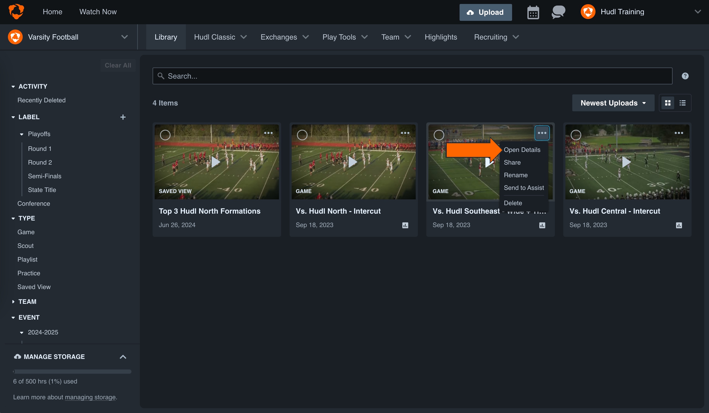The height and width of the screenshot is (413, 709).
Task: Collapse the Playoffs label group
Action: 22,134
